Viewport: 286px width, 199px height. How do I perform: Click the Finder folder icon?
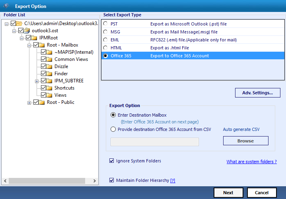point(49,74)
